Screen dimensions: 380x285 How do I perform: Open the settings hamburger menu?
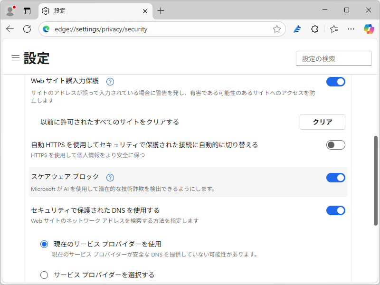click(15, 58)
